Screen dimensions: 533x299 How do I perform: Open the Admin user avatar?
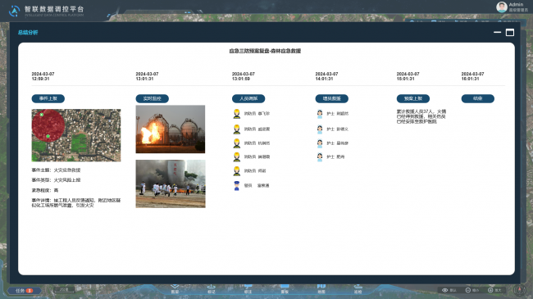click(502, 7)
